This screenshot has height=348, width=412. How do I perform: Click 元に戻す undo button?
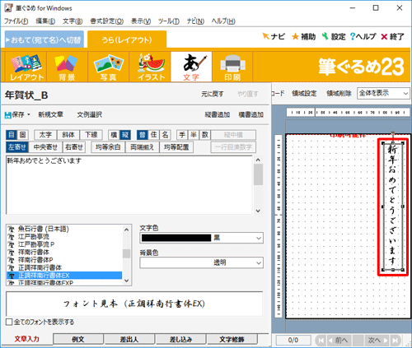[213, 94]
